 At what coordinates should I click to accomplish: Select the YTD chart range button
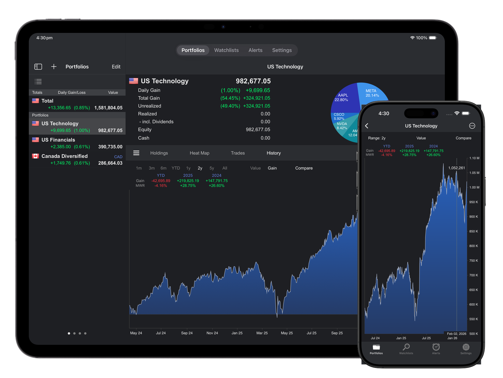176,168
